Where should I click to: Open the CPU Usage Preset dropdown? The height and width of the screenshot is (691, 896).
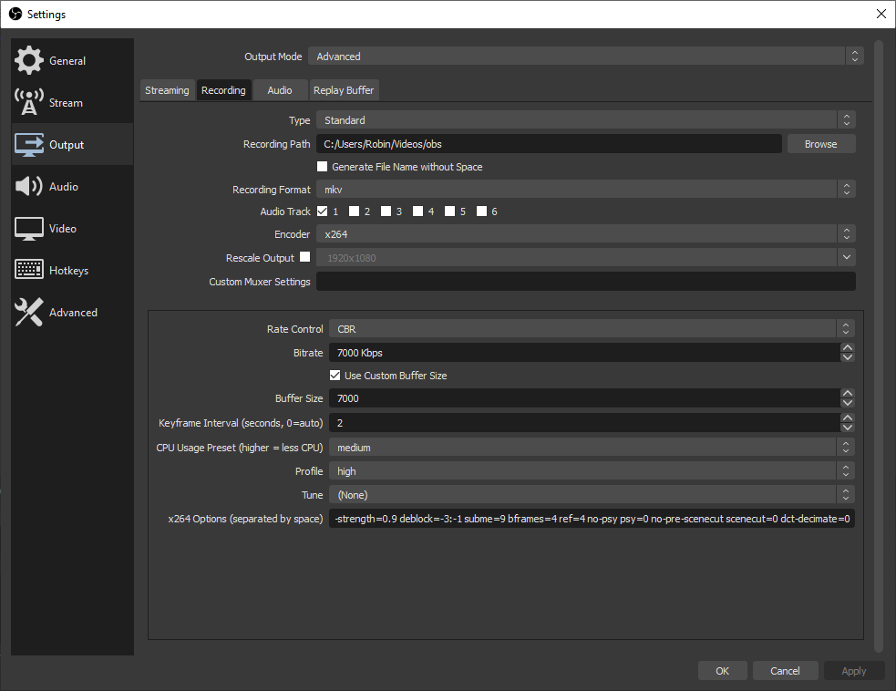[x=592, y=448]
